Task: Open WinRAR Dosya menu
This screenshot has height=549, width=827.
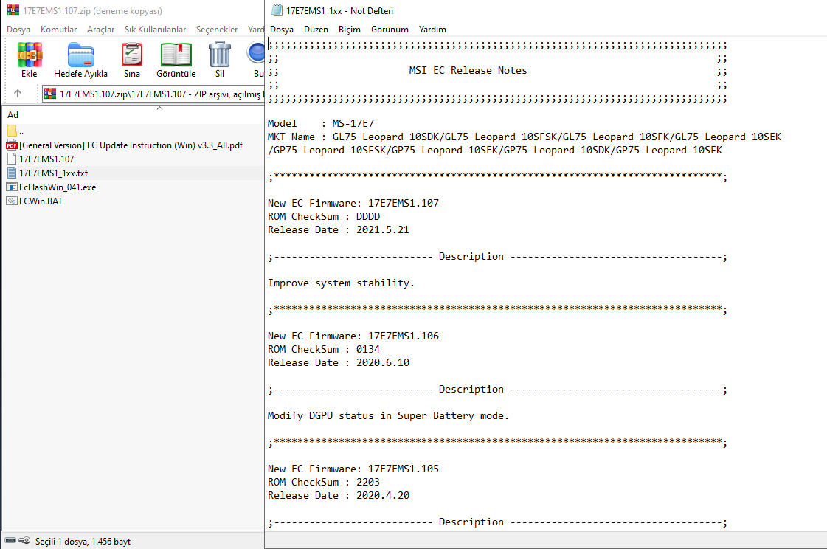Action: tap(18, 30)
